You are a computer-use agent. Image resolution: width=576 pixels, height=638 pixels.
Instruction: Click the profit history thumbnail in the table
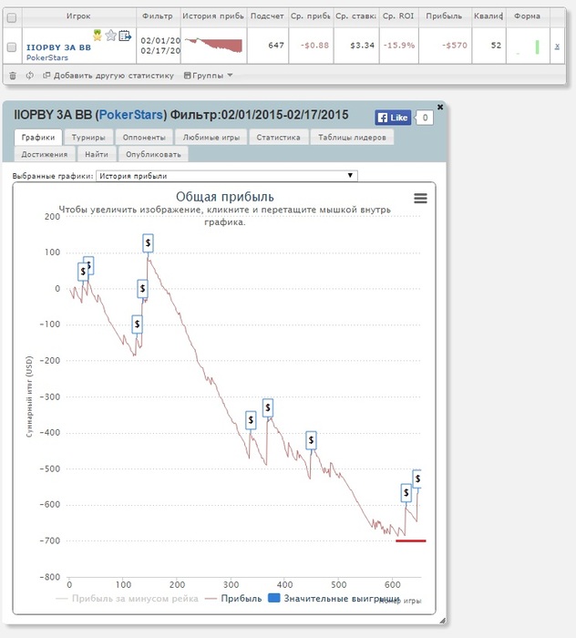tap(213, 46)
